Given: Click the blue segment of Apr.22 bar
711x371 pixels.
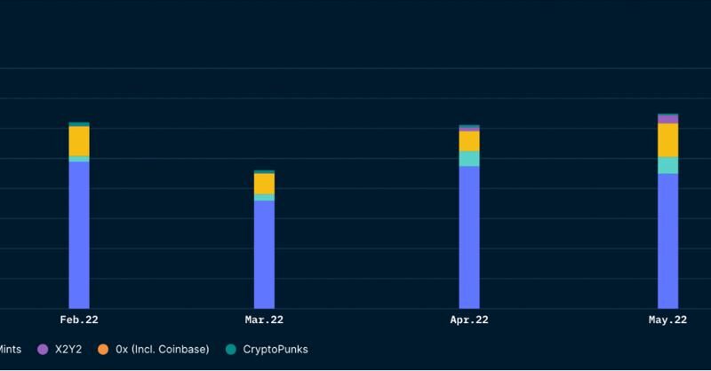Looking at the screenshot, I should (x=469, y=238).
